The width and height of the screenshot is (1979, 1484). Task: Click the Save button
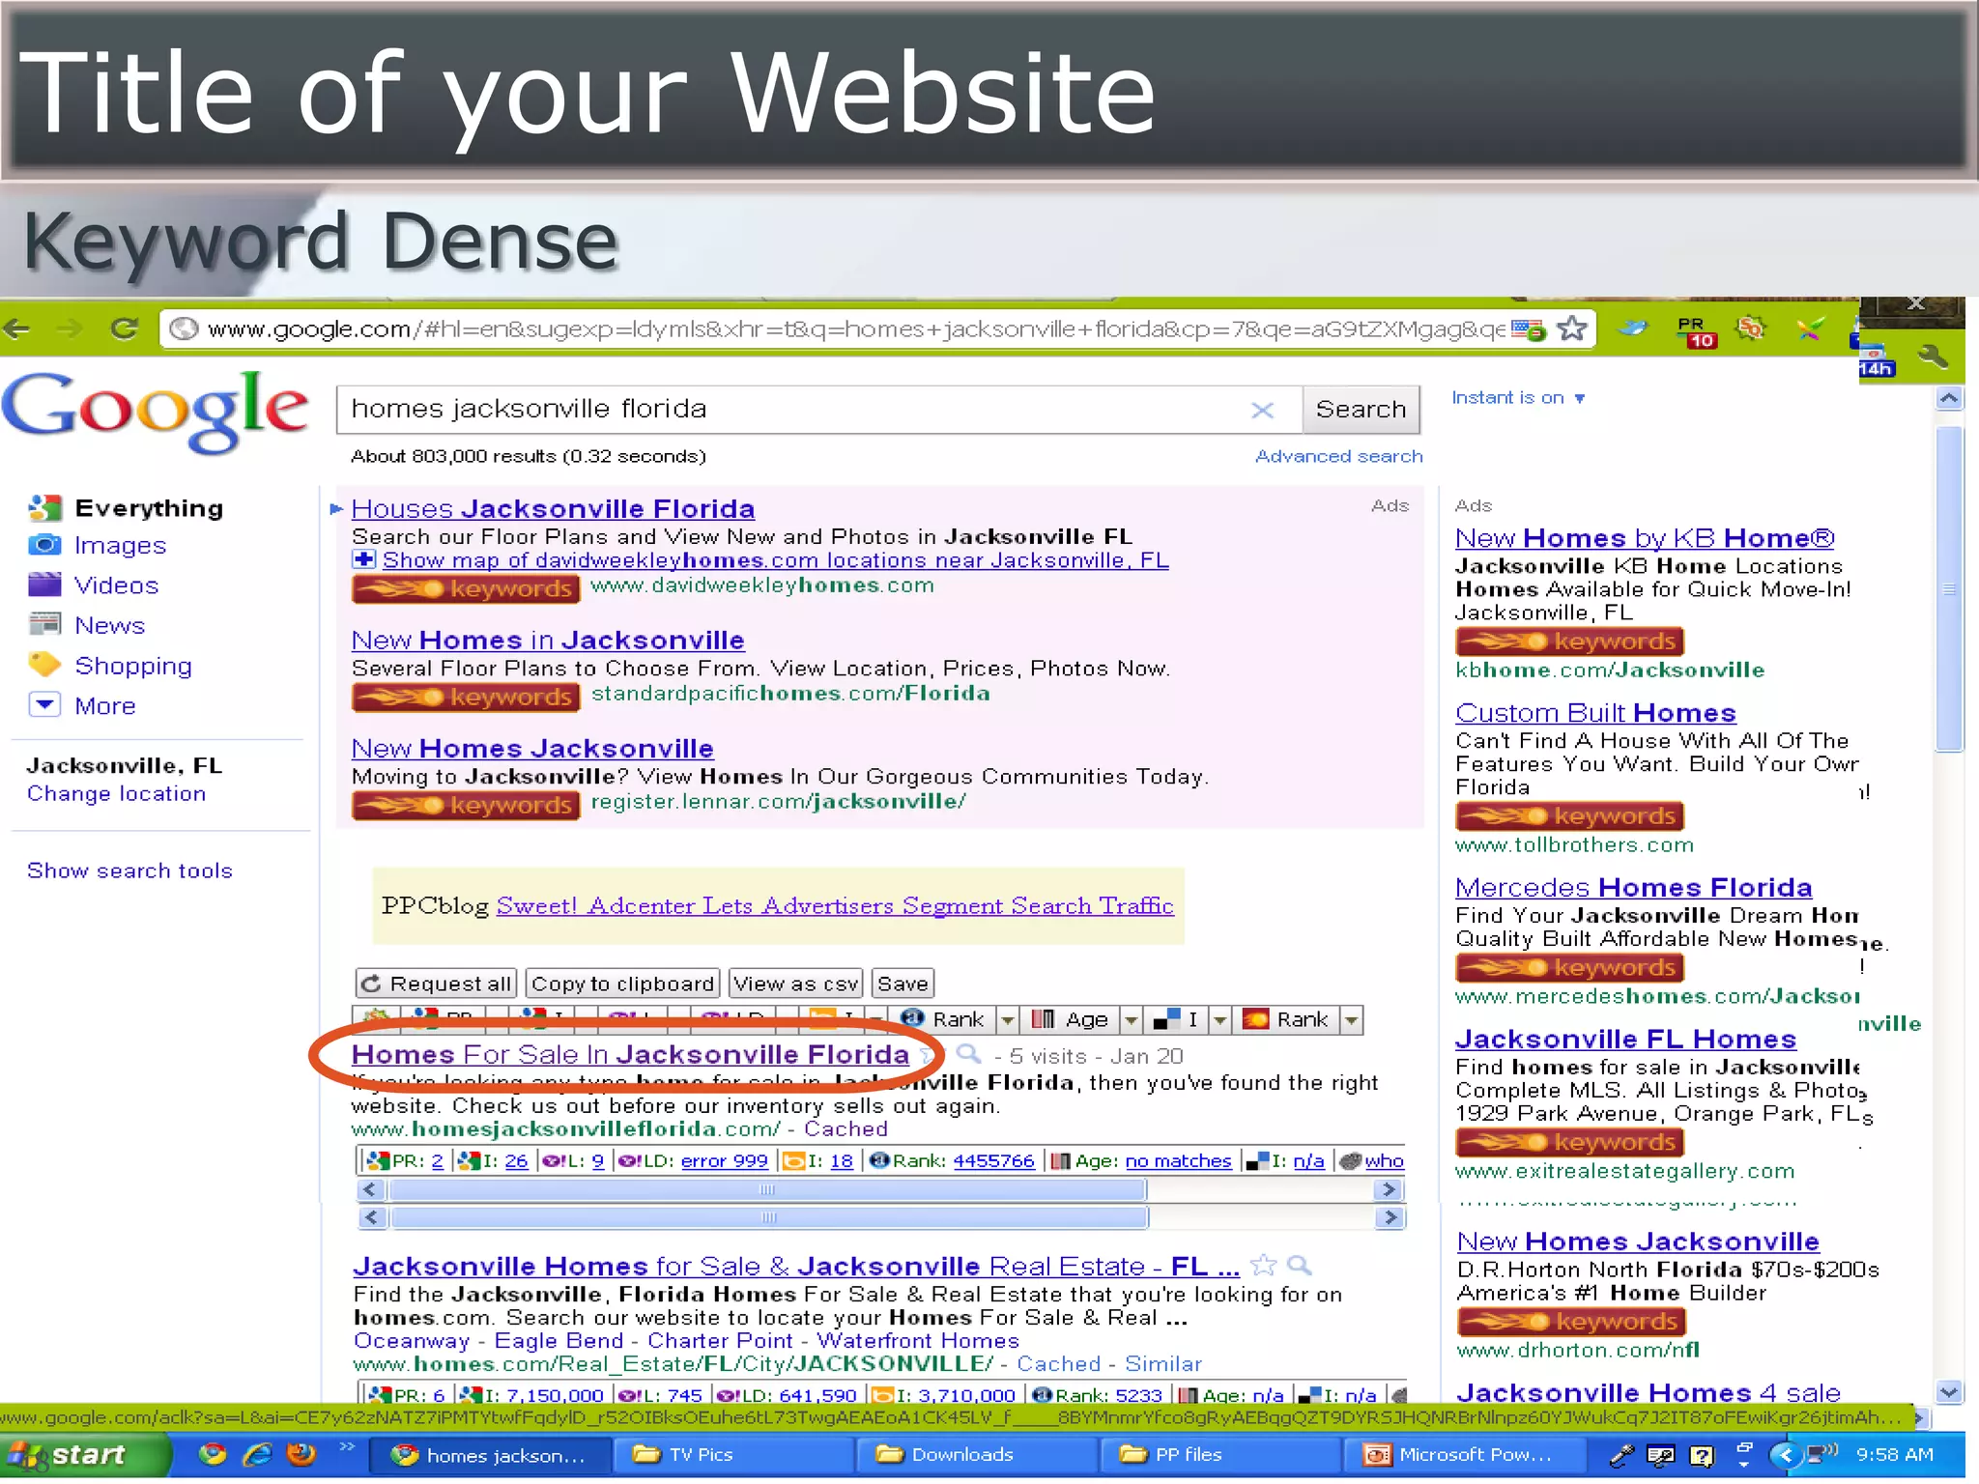point(903,984)
